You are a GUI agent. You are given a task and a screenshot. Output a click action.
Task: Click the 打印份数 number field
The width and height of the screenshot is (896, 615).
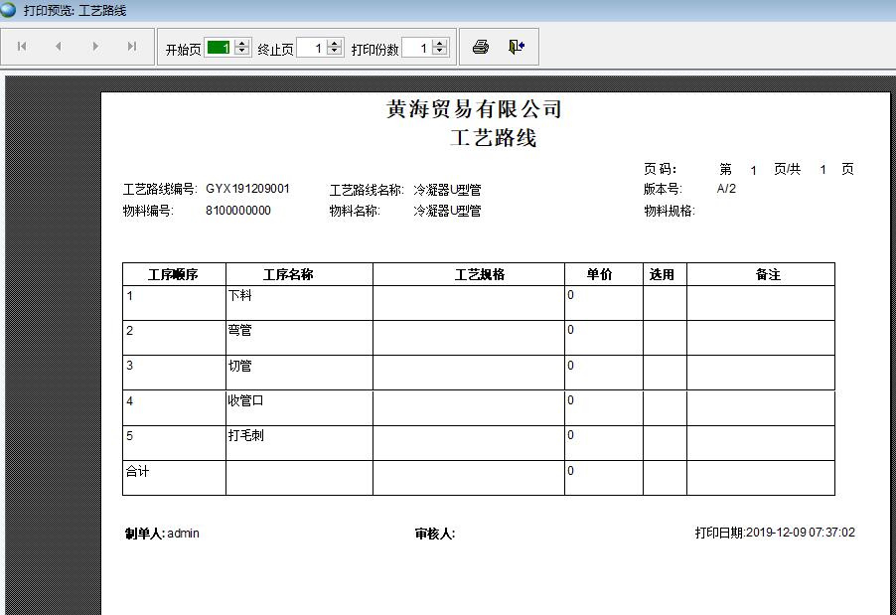pyautogui.click(x=416, y=48)
